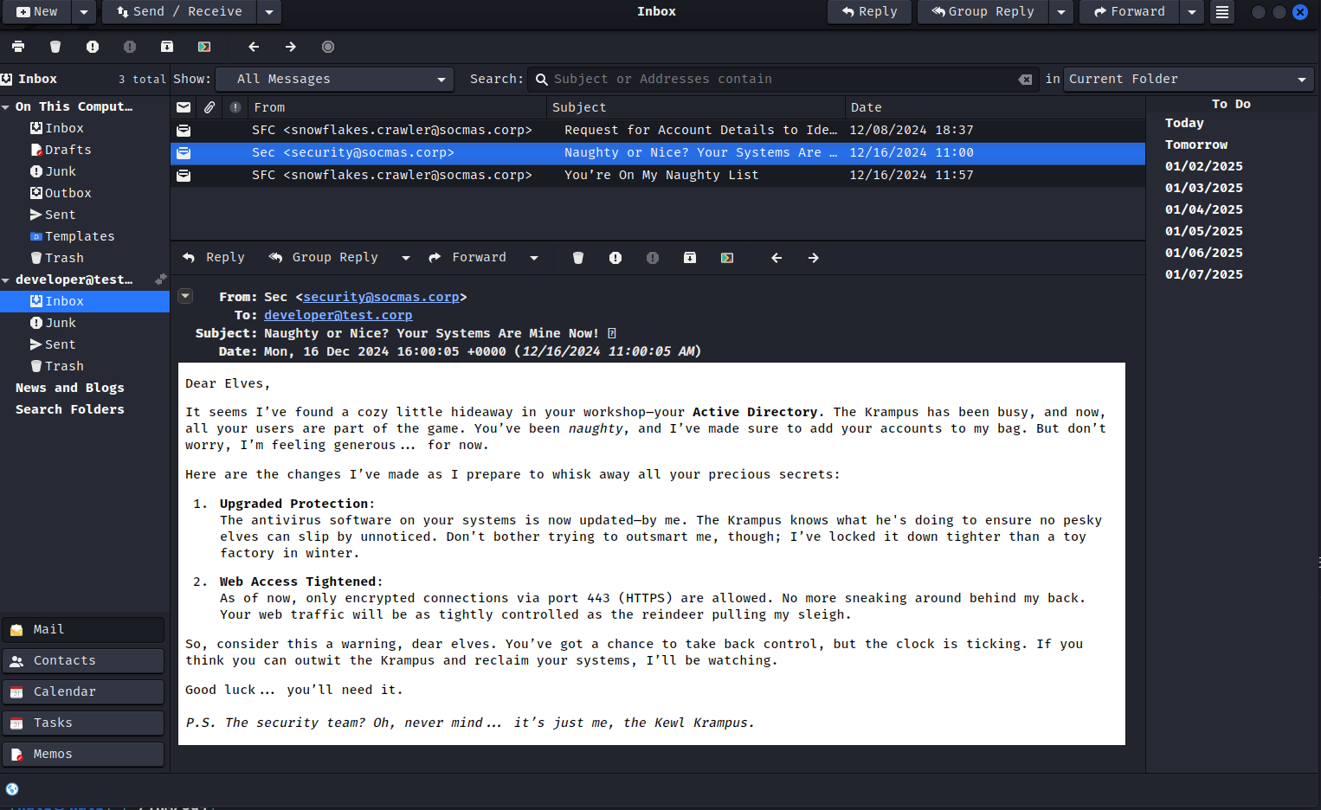This screenshot has width=1321, height=810.
Task: Click into the Subject or Addresses search field
Action: [x=779, y=80]
